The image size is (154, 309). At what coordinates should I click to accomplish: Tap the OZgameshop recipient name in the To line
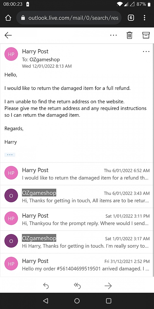click(45, 59)
